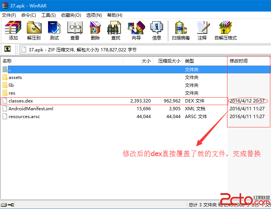This screenshot has width=271, height=209.
Task: Click the Add (添加) toolbar icon
Action: point(13,28)
